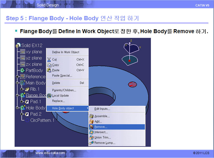Image resolution: width=214 pixels, height=158 pixels.
Task: Select the Remove... submenu entry
Action: [x=117, y=127]
